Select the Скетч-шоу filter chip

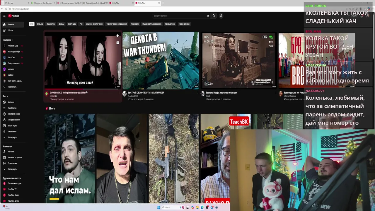click(72, 24)
